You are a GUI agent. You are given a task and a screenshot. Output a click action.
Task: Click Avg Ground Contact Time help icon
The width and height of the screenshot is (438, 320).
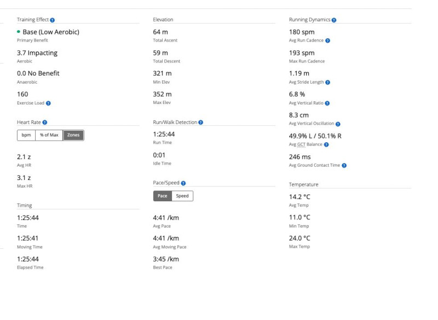tap(344, 165)
